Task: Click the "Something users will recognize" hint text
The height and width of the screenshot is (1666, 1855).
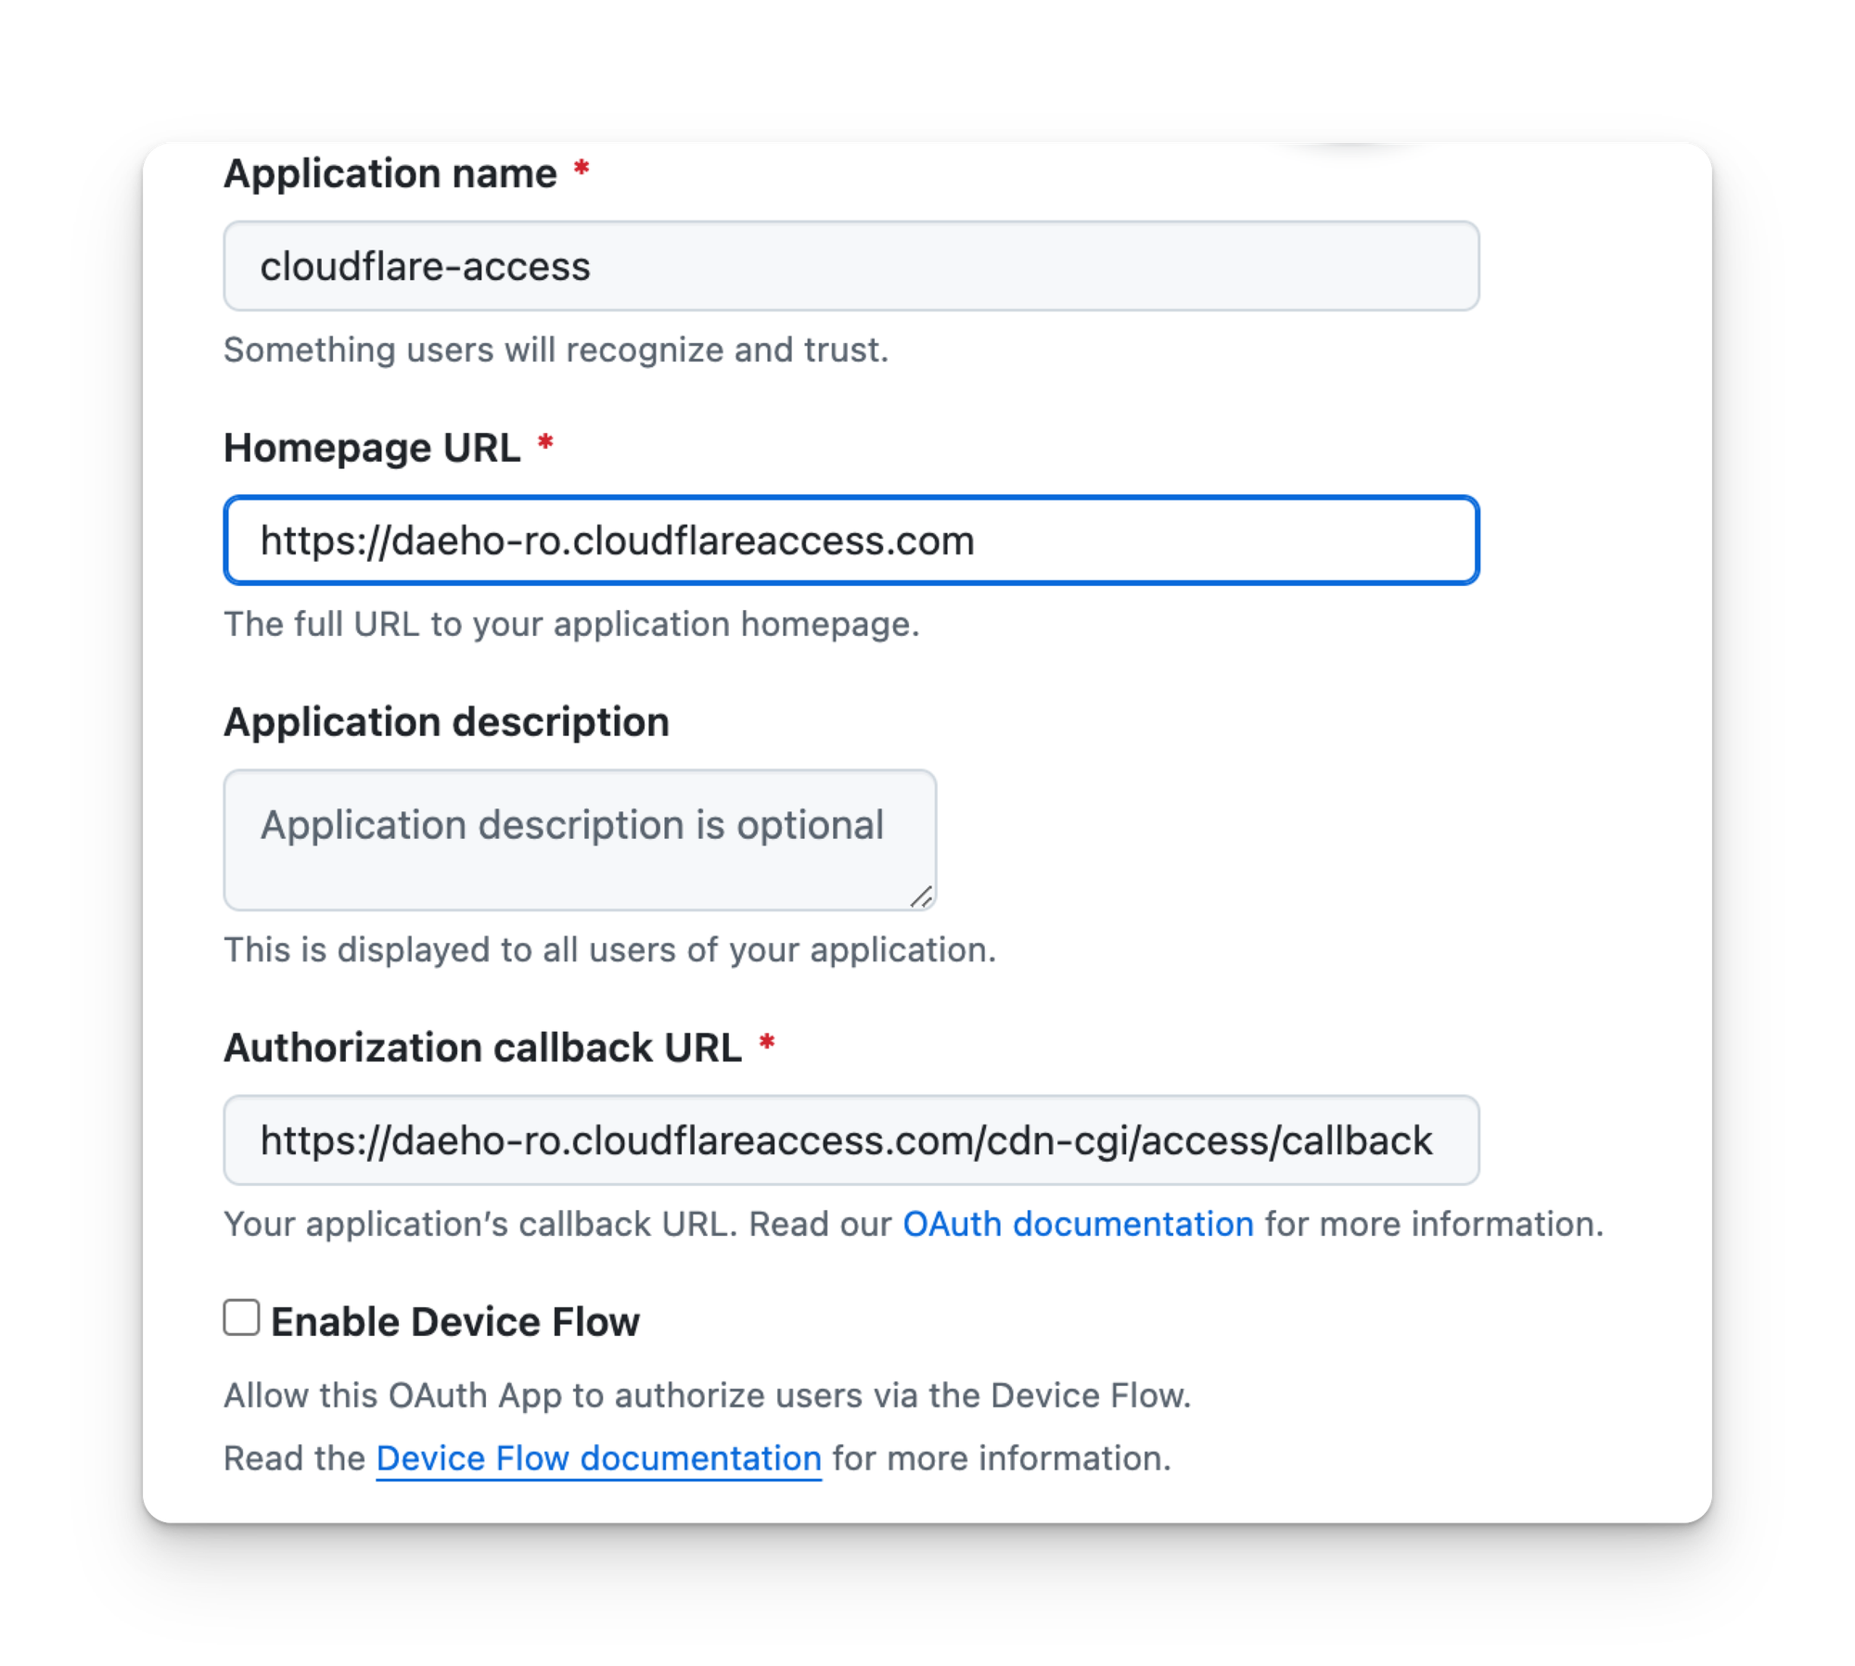Action: (556, 350)
